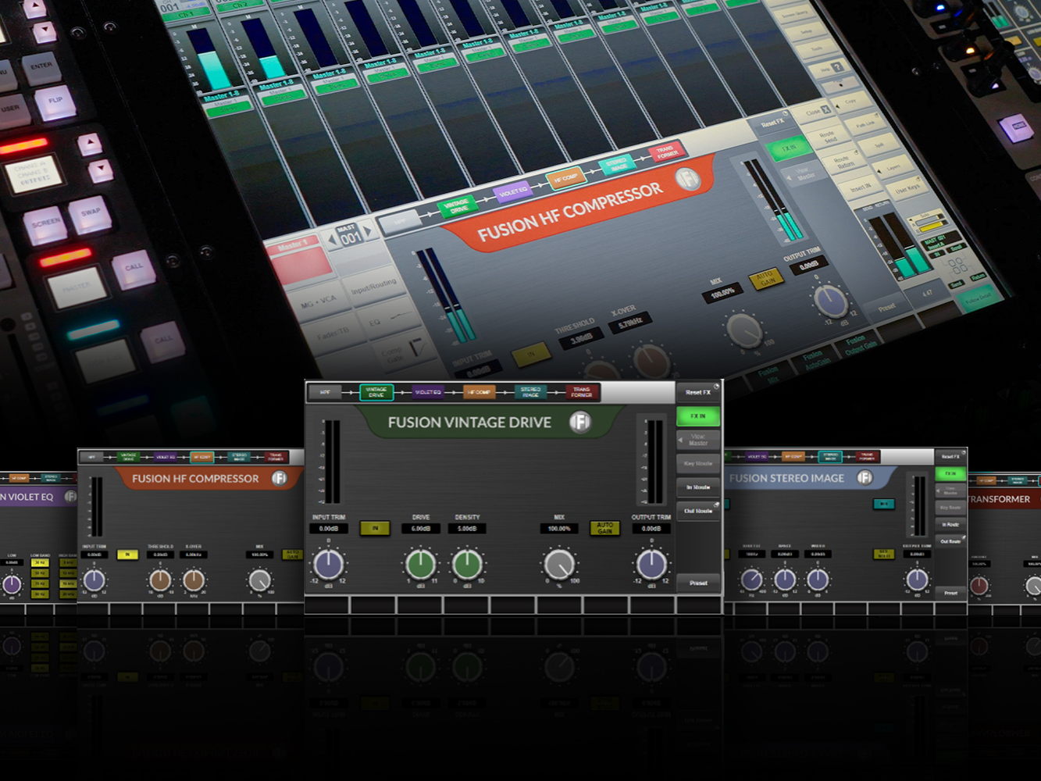Toggle Auto Gain on the tilted console screen
The height and width of the screenshot is (781, 1041).
tap(767, 279)
